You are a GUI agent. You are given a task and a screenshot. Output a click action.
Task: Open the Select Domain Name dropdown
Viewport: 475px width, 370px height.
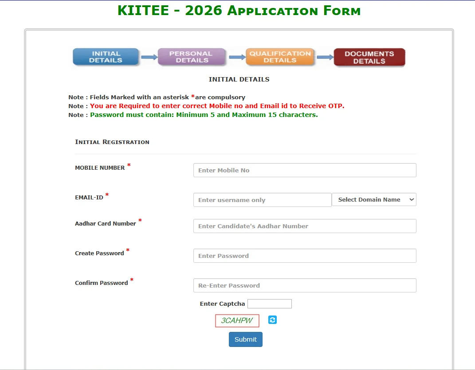374,200
